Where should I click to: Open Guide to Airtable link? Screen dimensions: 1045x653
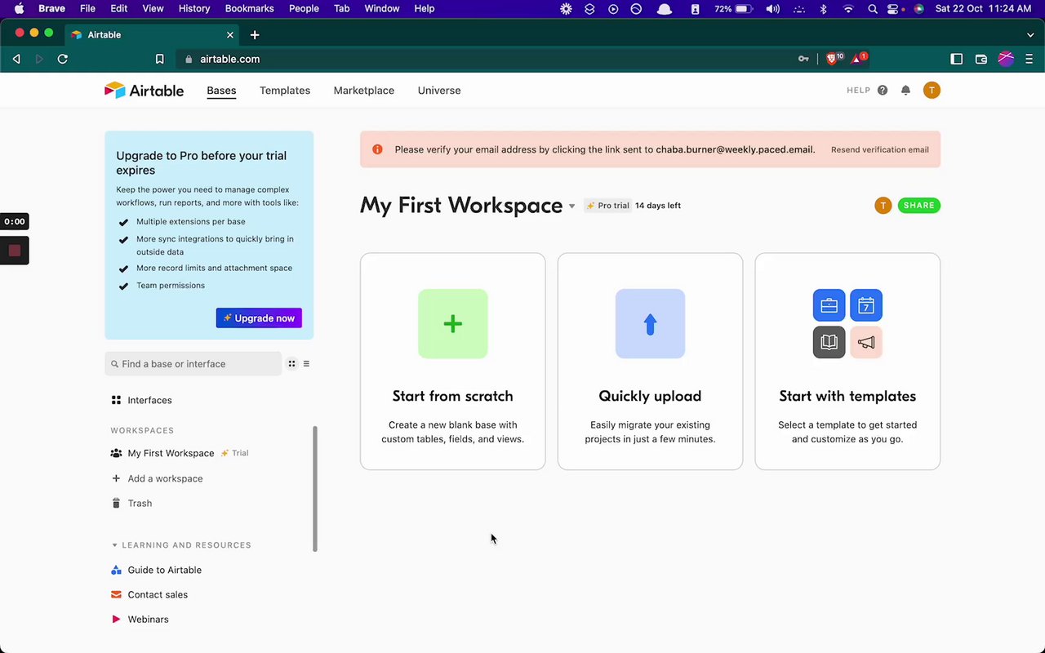point(165,570)
